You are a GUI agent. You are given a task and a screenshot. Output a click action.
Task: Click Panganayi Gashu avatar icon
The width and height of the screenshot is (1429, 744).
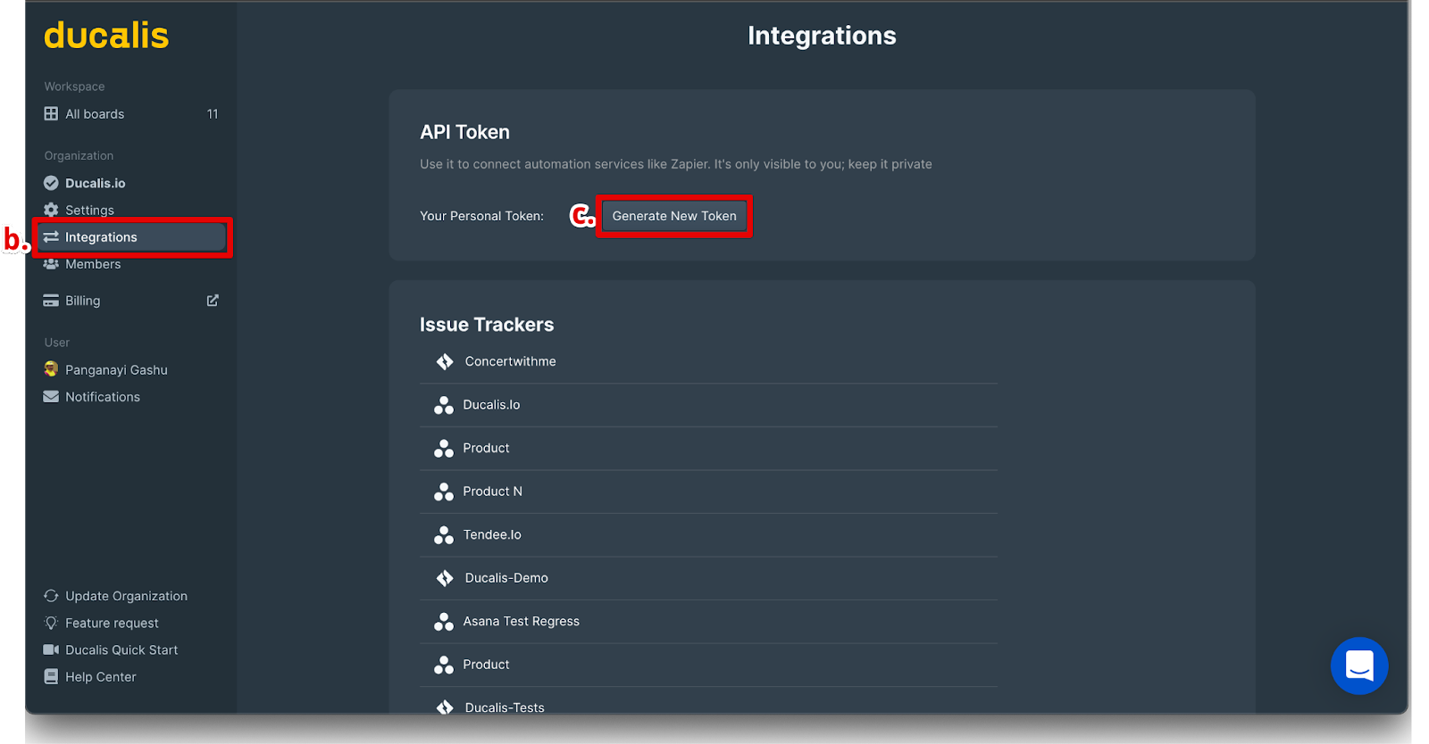(x=51, y=369)
